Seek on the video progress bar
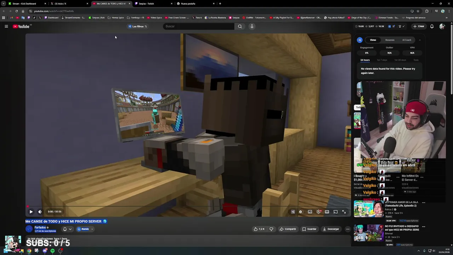The width and height of the screenshot is (453, 255). [x=188, y=206]
